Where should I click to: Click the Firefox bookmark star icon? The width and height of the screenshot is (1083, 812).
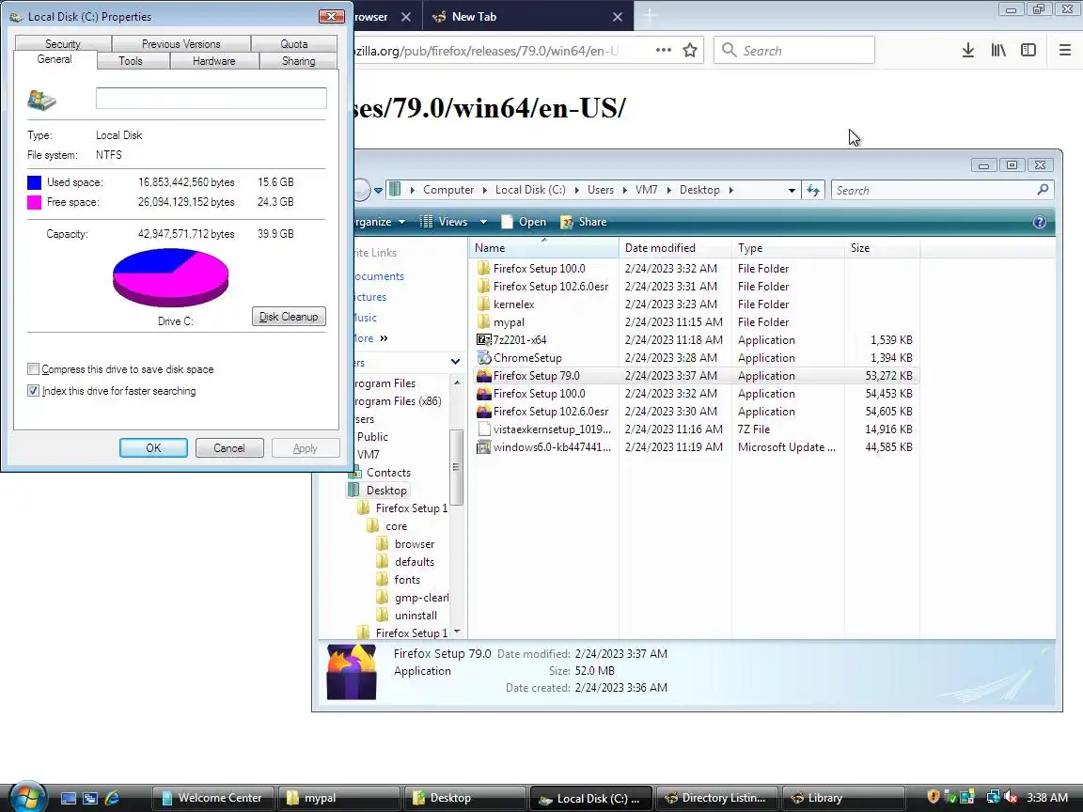[689, 51]
